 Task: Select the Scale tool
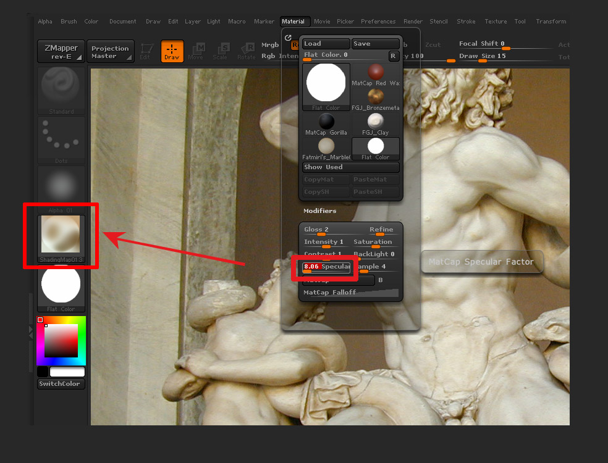click(220, 51)
